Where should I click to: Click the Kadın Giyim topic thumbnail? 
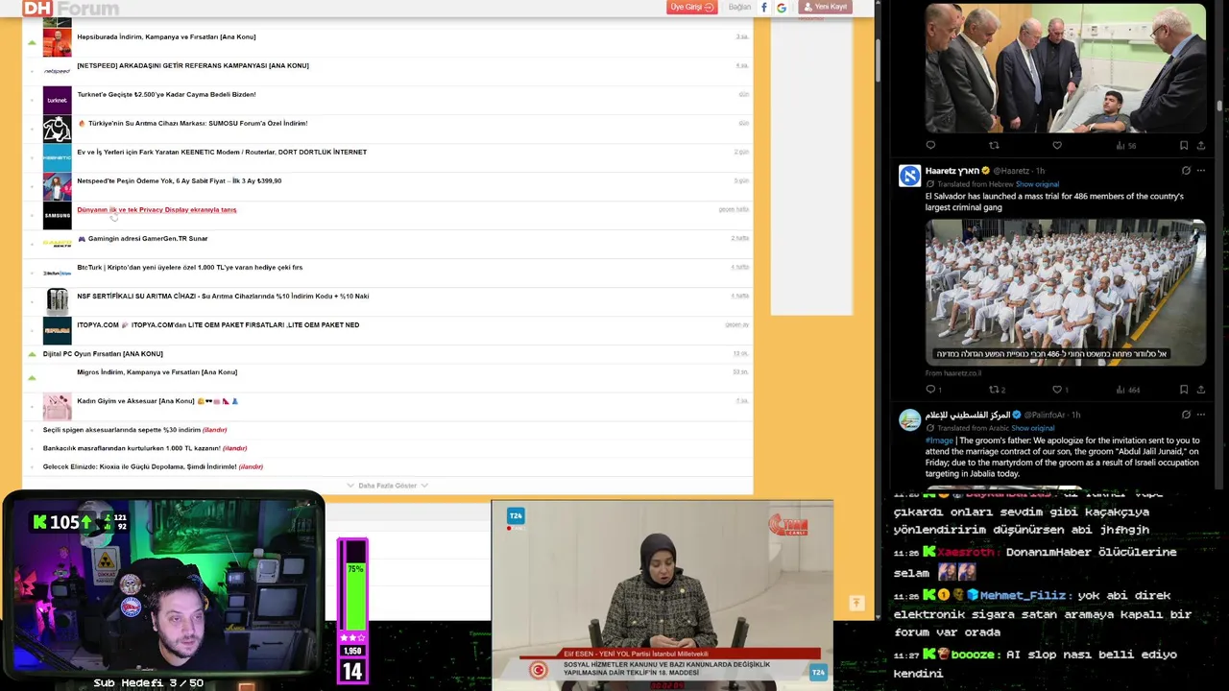pyautogui.click(x=57, y=406)
